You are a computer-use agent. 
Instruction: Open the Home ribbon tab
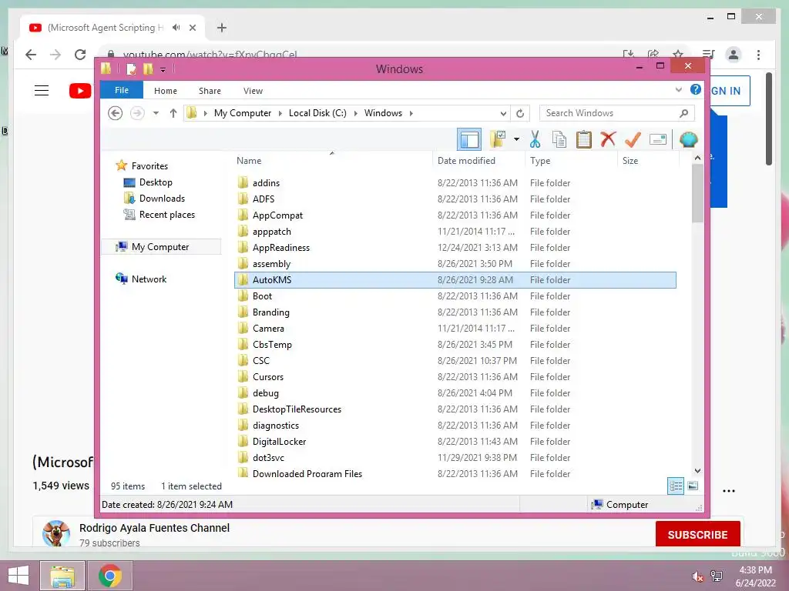click(166, 91)
